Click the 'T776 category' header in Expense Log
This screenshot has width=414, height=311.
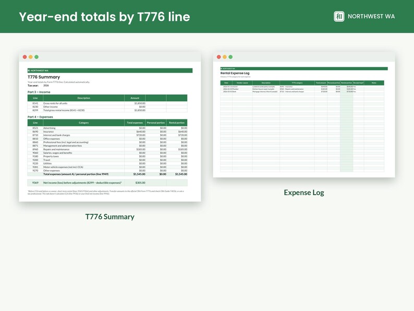point(297,83)
